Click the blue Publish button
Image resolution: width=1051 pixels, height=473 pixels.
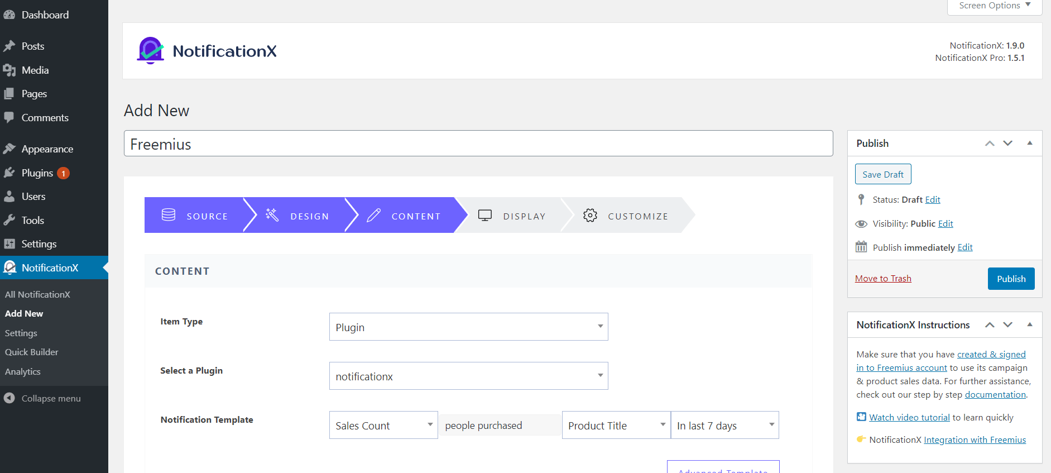(x=1011, y=279)
